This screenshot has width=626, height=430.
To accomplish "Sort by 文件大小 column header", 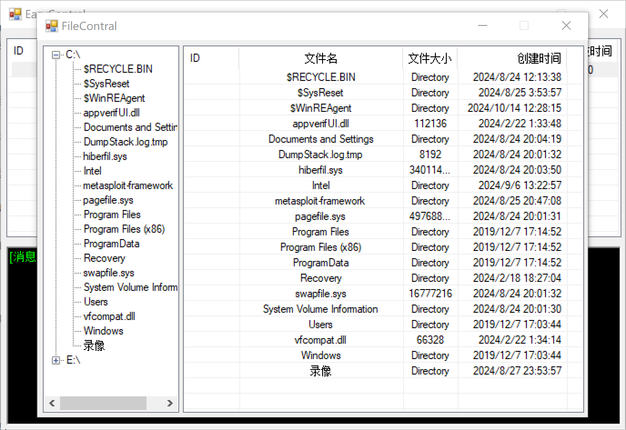I will pos(430,58).
